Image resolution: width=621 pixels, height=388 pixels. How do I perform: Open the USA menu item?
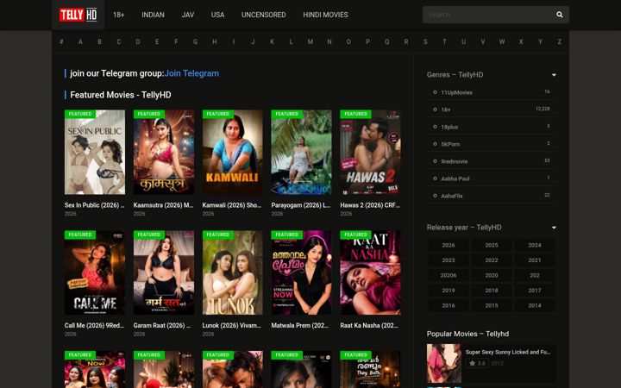click(217, 15)
